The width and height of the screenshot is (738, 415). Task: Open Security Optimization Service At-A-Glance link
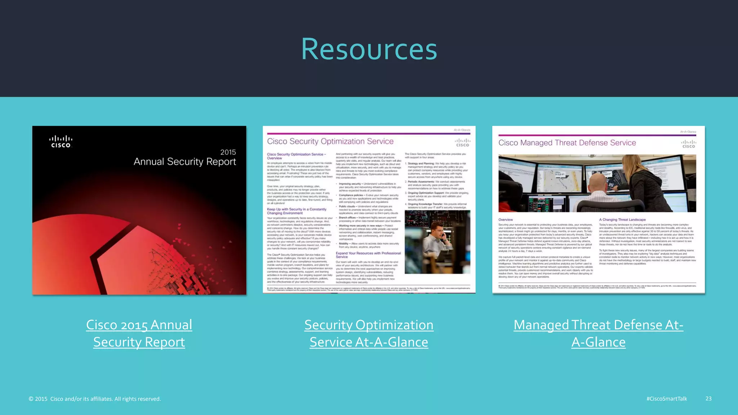tap(369, 333)
